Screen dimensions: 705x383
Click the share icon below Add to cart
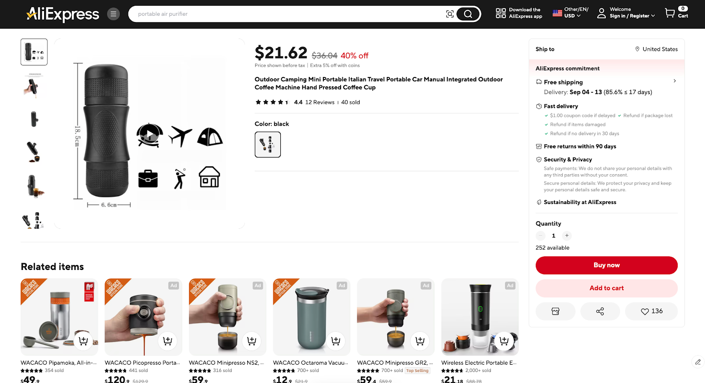[600, 311]
